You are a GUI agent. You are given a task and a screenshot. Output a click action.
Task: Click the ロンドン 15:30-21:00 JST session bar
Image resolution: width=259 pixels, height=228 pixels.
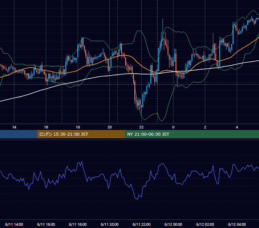pyautogui.click(x=81, y=134)
